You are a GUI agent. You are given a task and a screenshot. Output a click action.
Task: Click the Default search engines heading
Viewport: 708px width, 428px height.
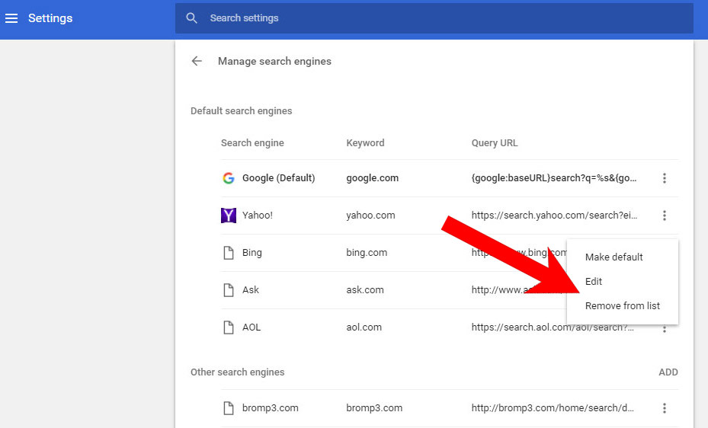point(241,111)
